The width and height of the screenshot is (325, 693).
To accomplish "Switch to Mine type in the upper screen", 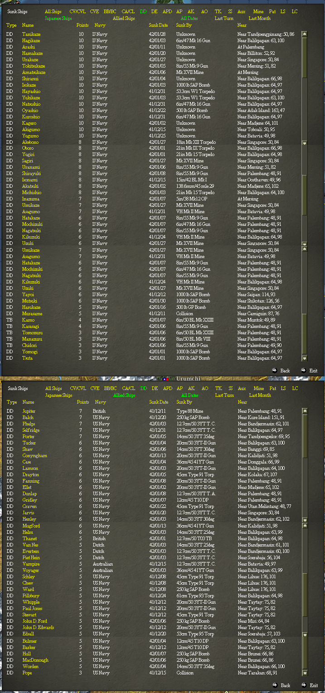I will 258,11.
